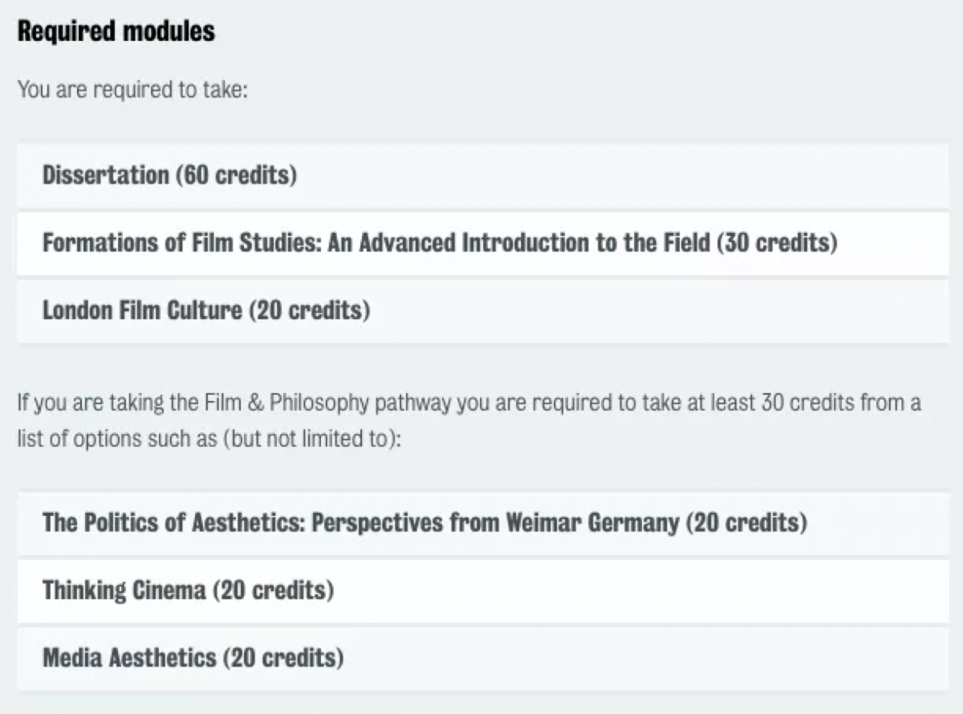Screen dimensions: 963x714
Task: Expand the Dissertation module row
Action: 482,175
